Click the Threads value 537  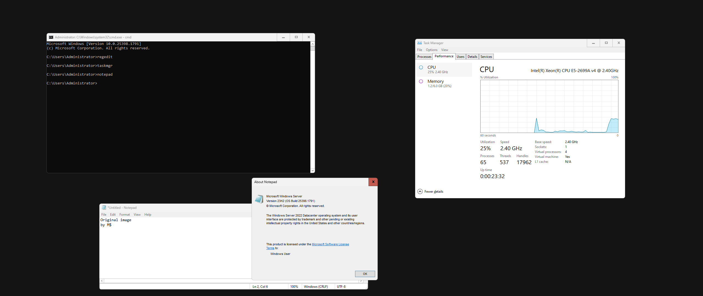[x=504, y=162]
